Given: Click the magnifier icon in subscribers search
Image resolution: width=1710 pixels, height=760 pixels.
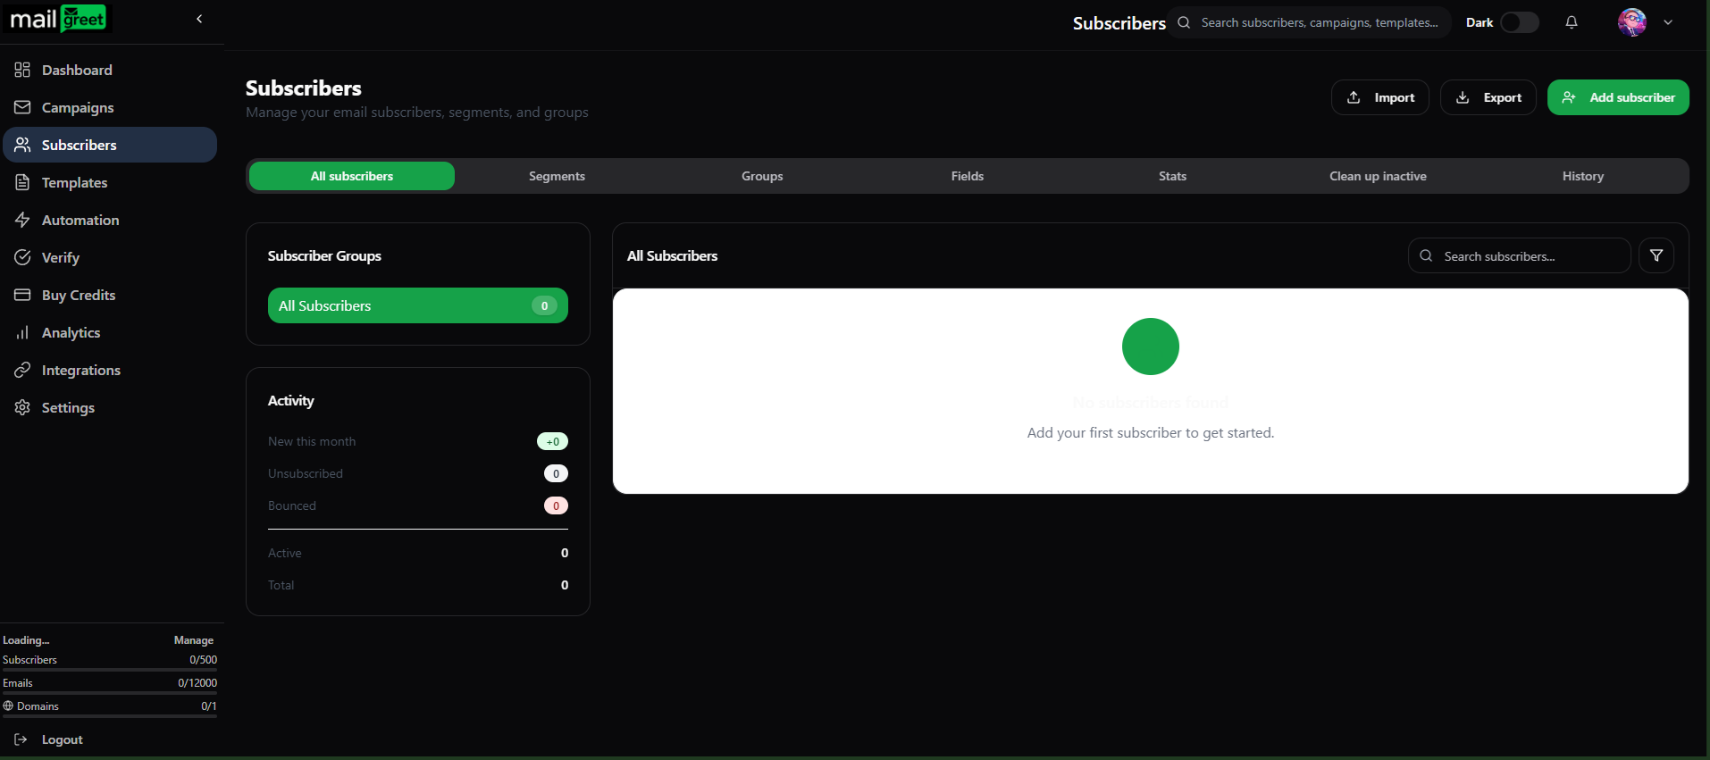Looking at the screenshot, I should [x=1426, y=255].
